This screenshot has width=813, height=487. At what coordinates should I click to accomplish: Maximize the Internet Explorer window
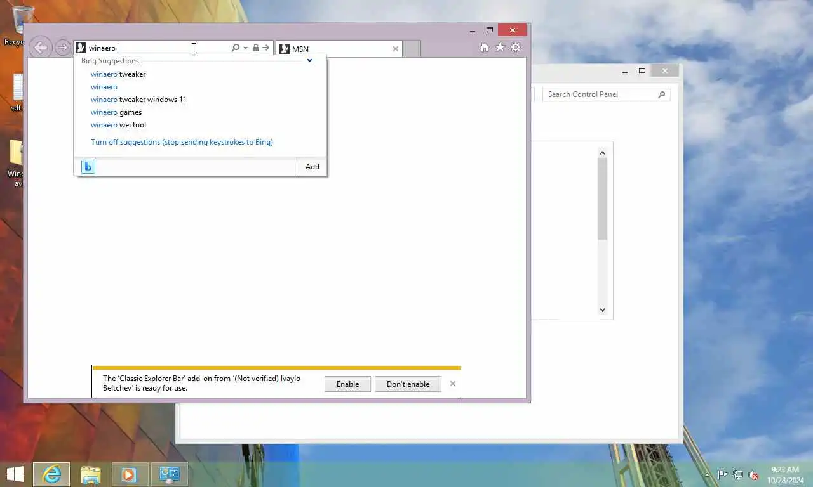click(490, 30)
